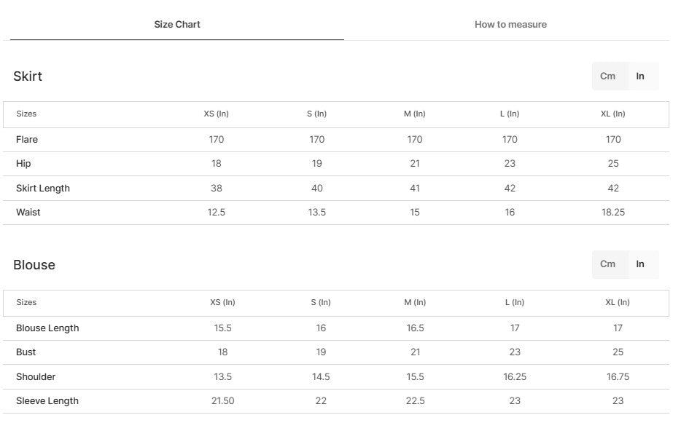673x431 pixels.
Task: Select the Blouse Length row label
Action: (47, 328)
